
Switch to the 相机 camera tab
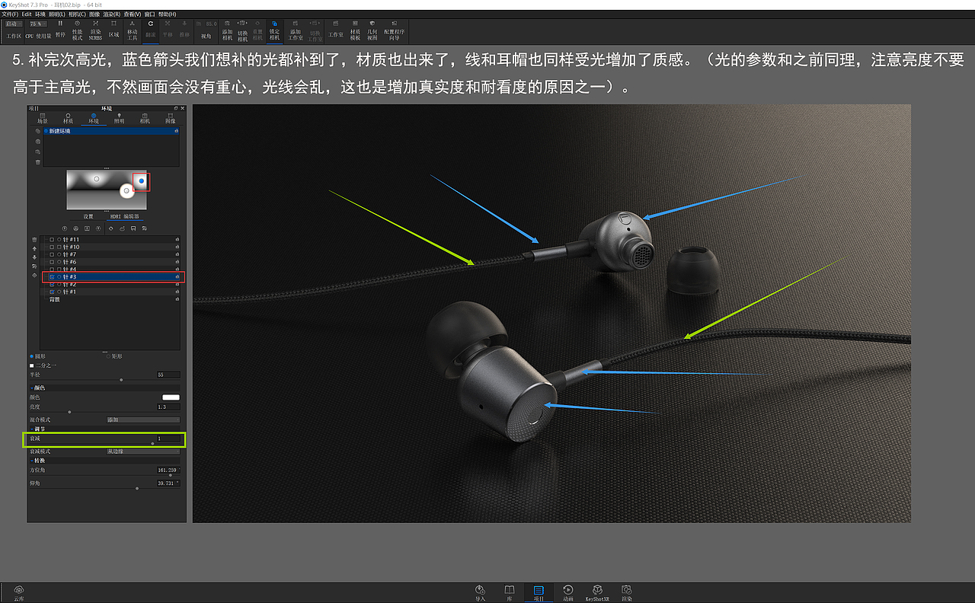pyautogui.click(x=145, y=117)
